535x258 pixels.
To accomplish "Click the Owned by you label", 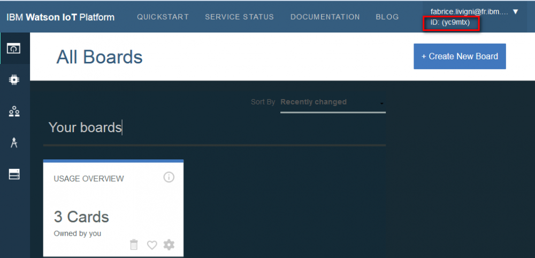I will tap(78, 234).
